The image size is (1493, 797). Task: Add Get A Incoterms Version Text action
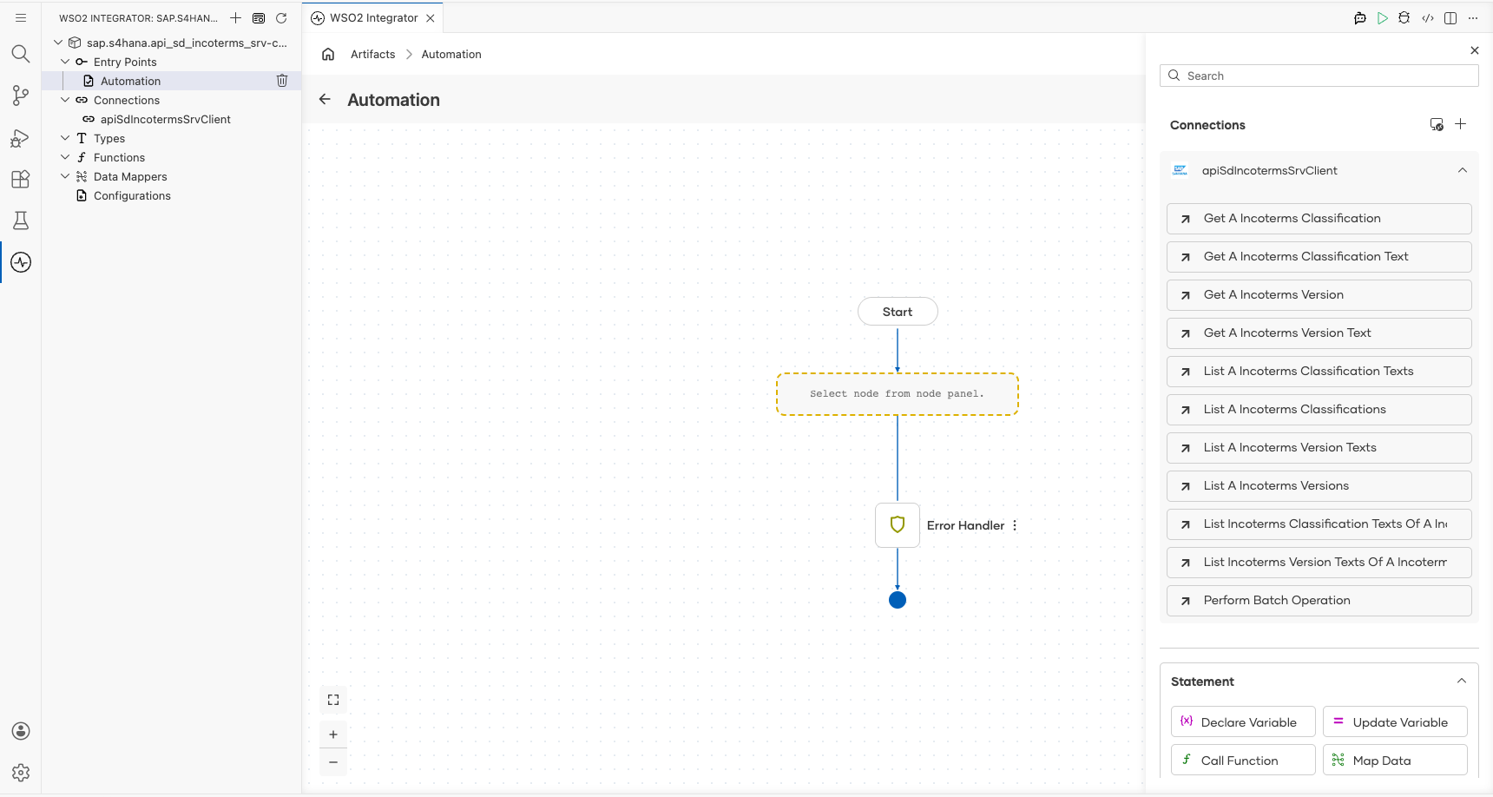tap(1319, 333)
